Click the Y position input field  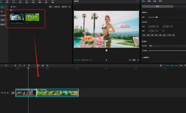(x=167, y=26)
